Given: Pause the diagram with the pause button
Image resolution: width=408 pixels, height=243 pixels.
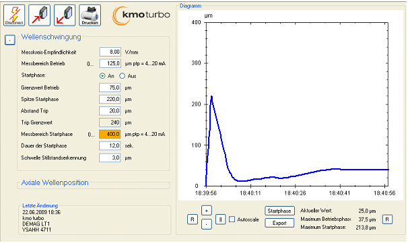Looking at the screenshot, I should click(x=220, y=219).
